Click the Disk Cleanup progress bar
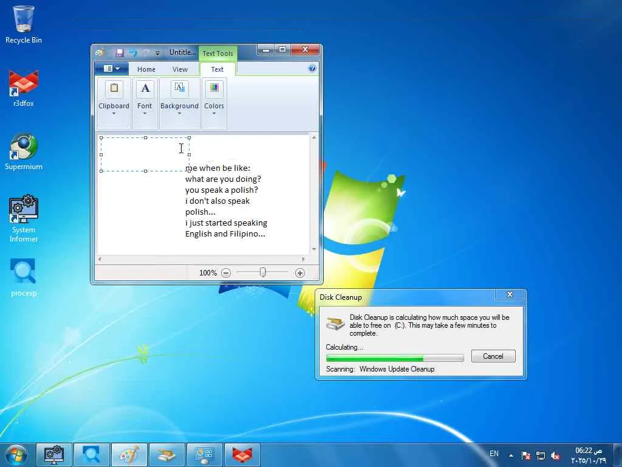The height and width of the screenshot is (467, 622). click(395, 358)
